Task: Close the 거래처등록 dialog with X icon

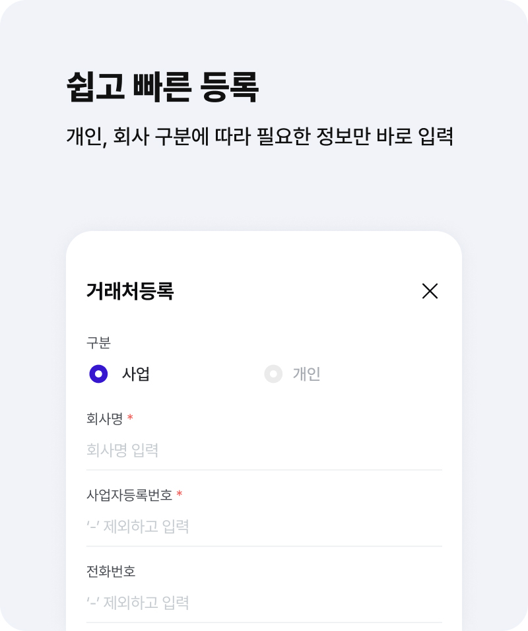Action: point(430,291)
